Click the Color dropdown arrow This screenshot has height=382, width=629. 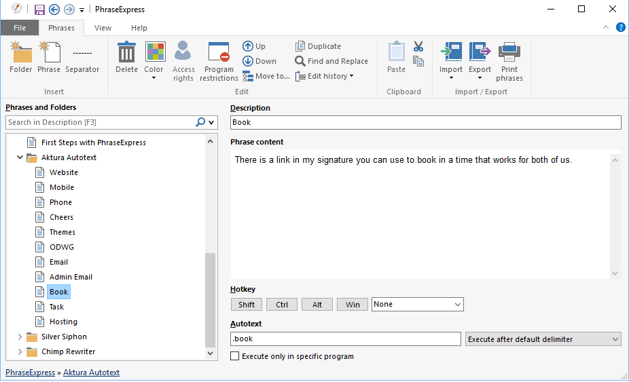pyautogui.click(x=154, y=78)
